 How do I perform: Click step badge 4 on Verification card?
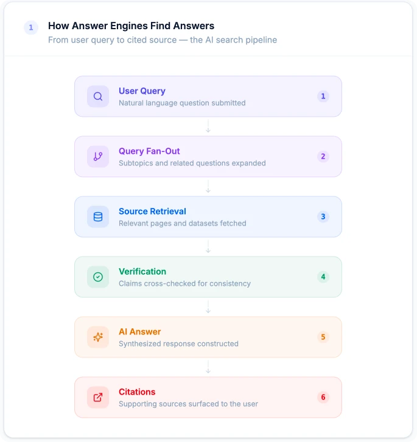[323, 277]
